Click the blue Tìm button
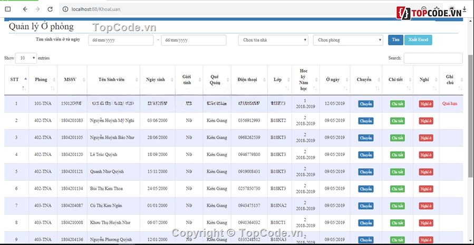The image size is (474, 245). (x=395, y=40)
